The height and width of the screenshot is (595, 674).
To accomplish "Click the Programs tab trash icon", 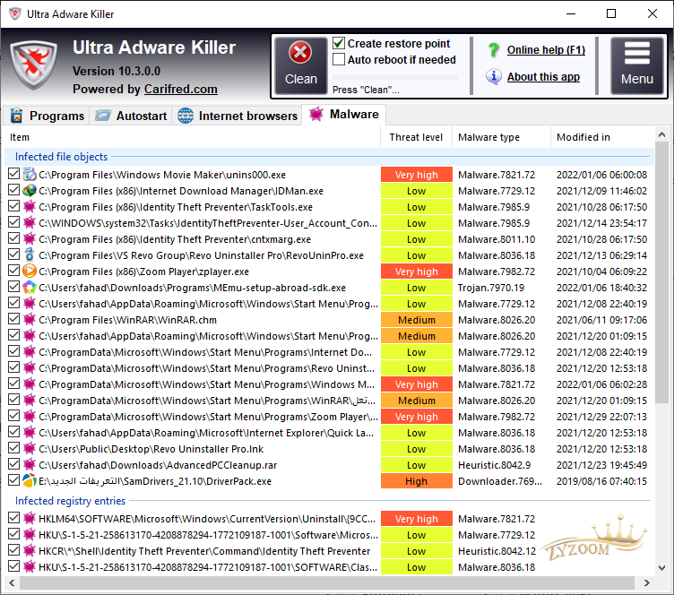I will coord(16,116).
